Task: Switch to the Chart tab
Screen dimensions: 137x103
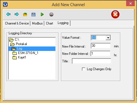Action: coord(50,23)
